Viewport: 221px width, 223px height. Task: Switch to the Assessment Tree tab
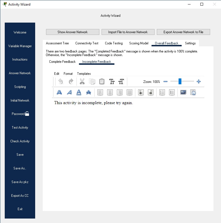click(57, 43)
